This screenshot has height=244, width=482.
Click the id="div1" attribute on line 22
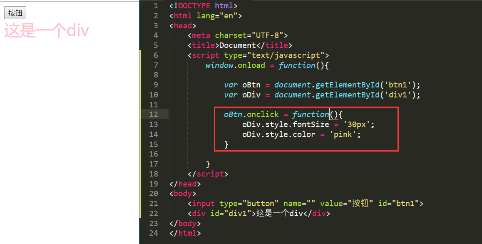(x=231, y=214)
